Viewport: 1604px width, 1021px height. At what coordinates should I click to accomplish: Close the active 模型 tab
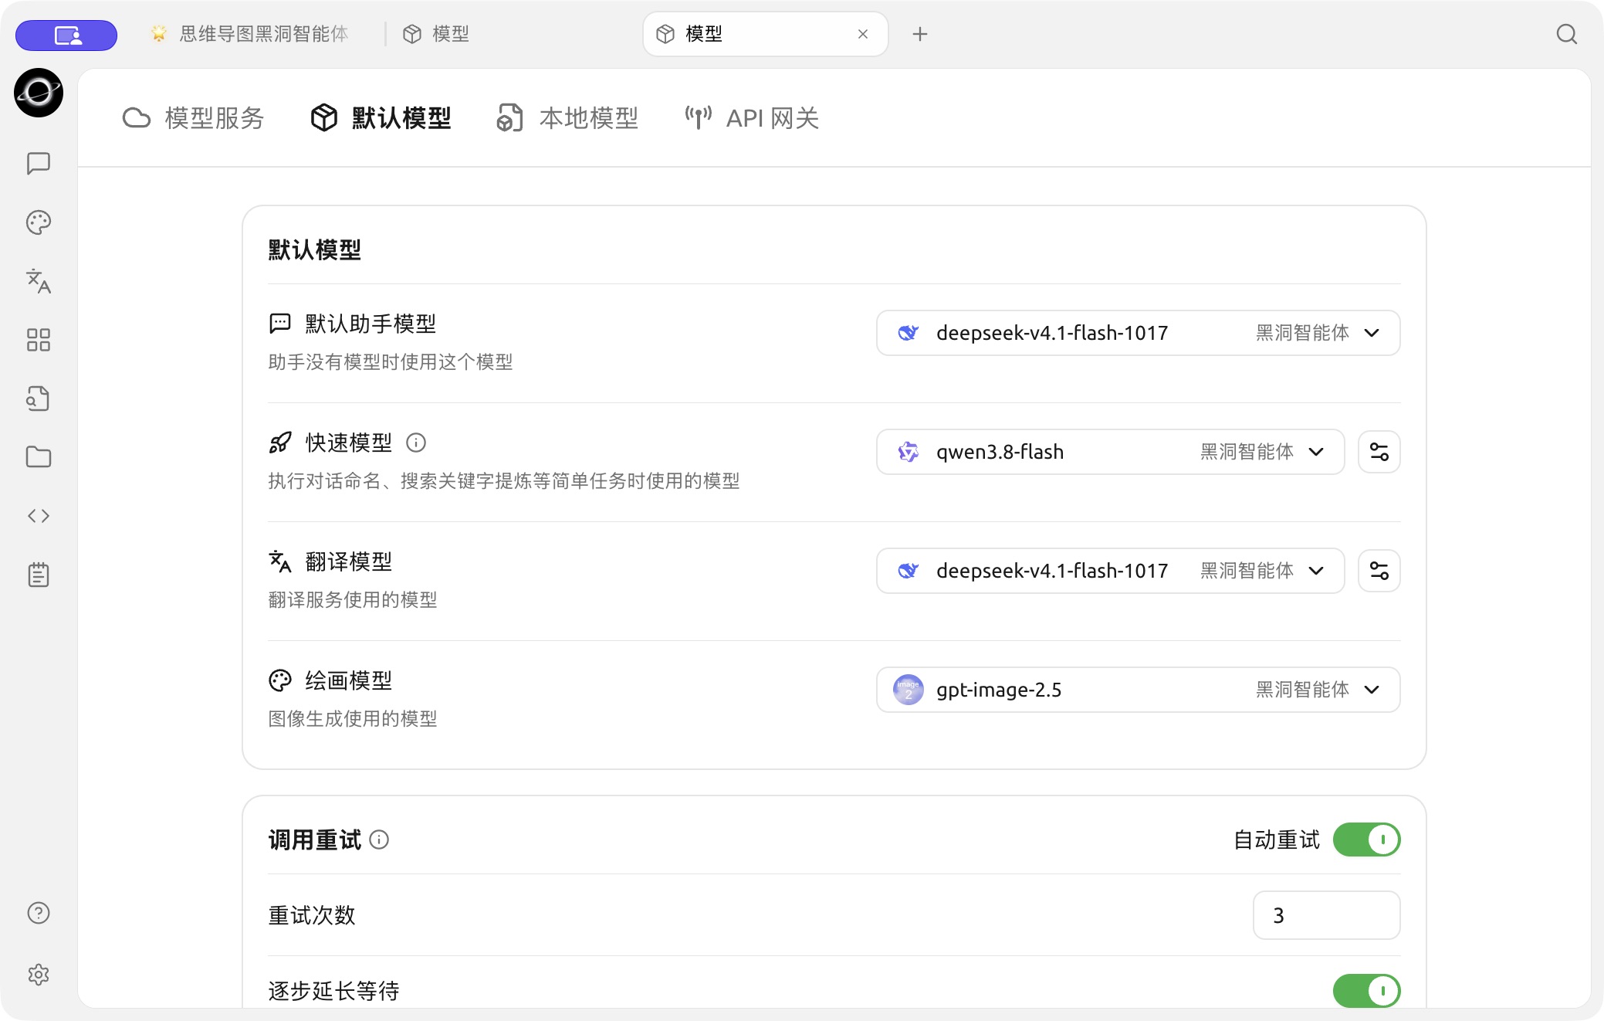[863, 34]
